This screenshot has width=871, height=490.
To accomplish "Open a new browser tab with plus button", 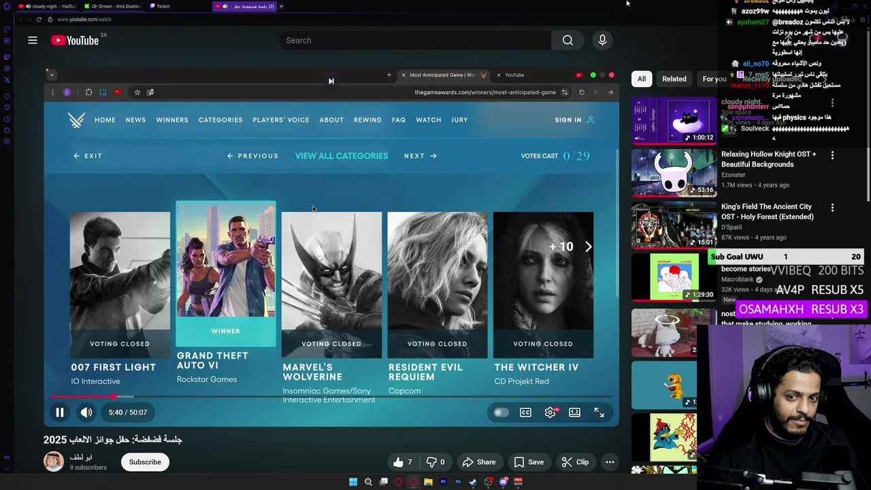I will click(x=281, y=6).
